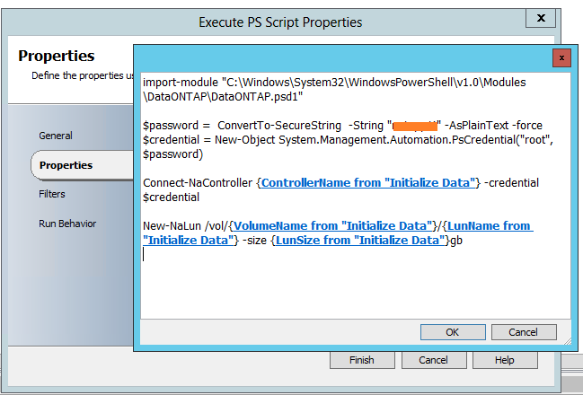Confirm the script with OK
Image resolution: width=583 pixels, height=395 pixels.
(452, 332)
